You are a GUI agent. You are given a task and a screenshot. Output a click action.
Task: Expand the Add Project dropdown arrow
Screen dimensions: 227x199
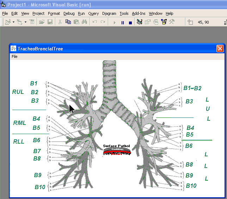click(x=13, y=22)
